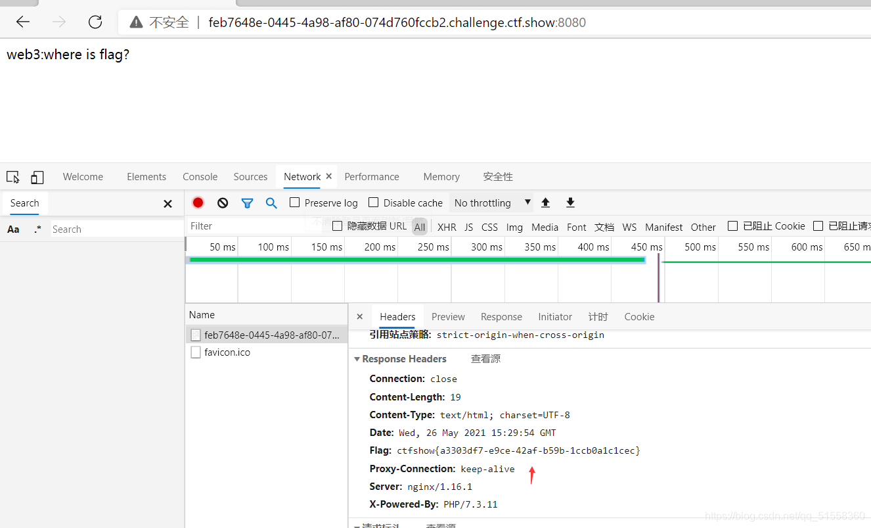
Task: Filter requests by Font
Action: (576, 227)
